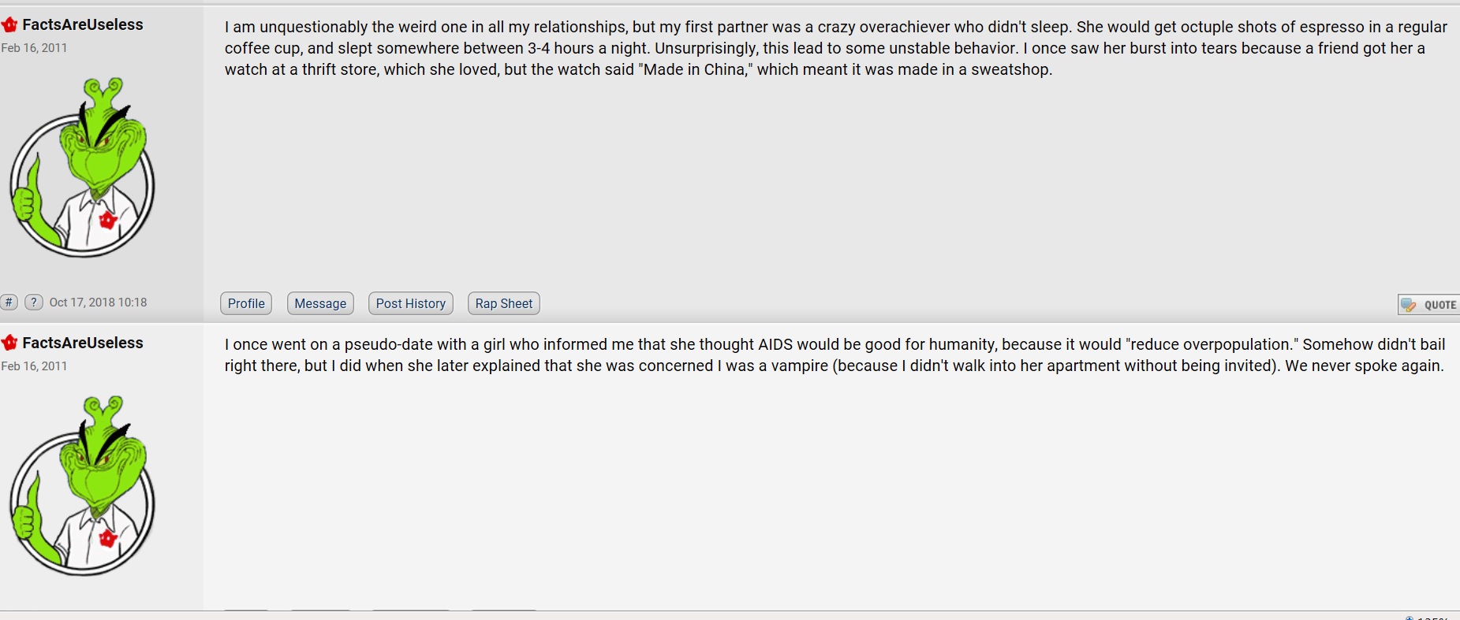Open the first Grinch avatar image
Image resolution: width=1460 pixels, height=620 pixels.
click(82, 167)
